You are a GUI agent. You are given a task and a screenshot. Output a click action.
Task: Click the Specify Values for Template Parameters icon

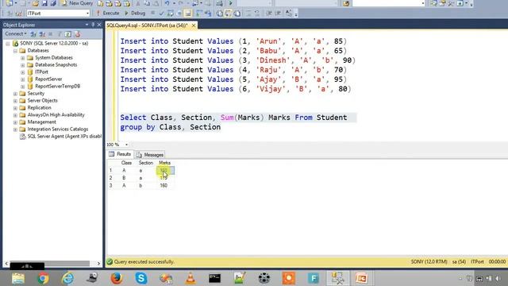[288, 14]
